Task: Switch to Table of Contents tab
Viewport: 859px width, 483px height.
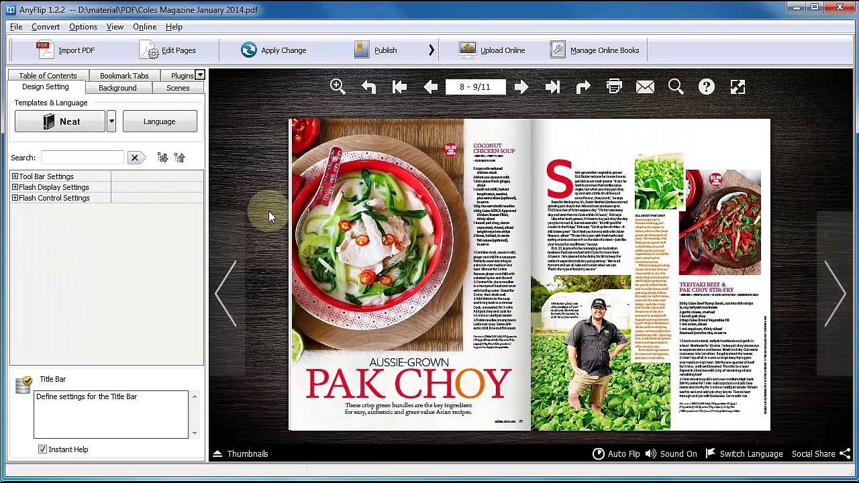Action: [x=48, y=76]
